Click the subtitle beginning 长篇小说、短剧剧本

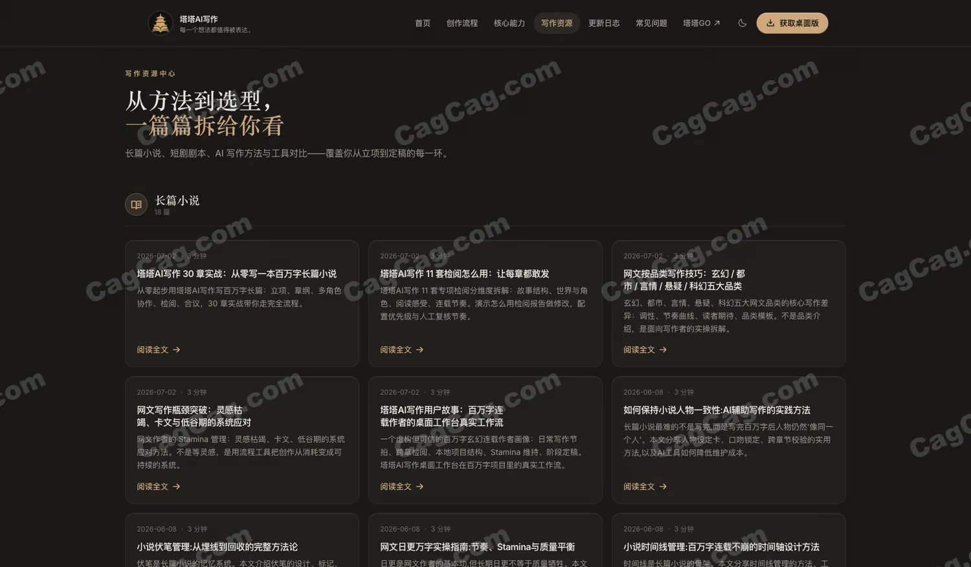(288, 154)
